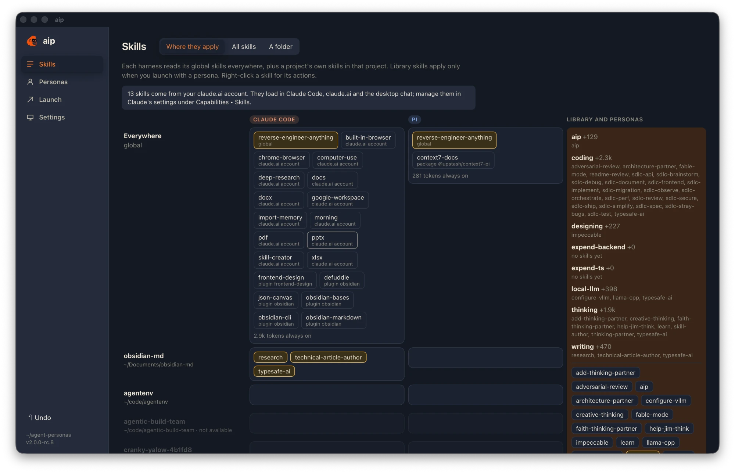Screen dimensions: 735x473
Task: Click the Personas person icon
Action: coord(30,82)
